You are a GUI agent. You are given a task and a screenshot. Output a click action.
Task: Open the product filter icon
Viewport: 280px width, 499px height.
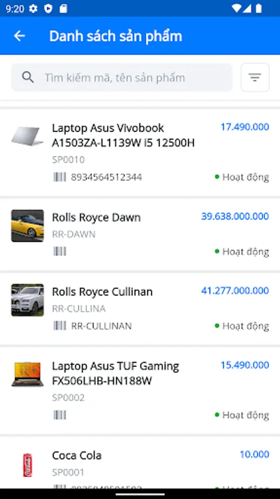click(255, 77)
